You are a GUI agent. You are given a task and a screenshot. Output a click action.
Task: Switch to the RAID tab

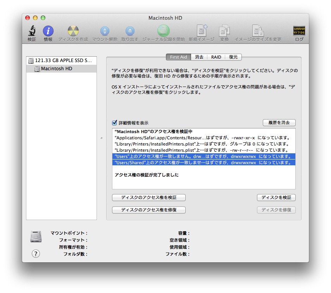(x=216, y=57)
